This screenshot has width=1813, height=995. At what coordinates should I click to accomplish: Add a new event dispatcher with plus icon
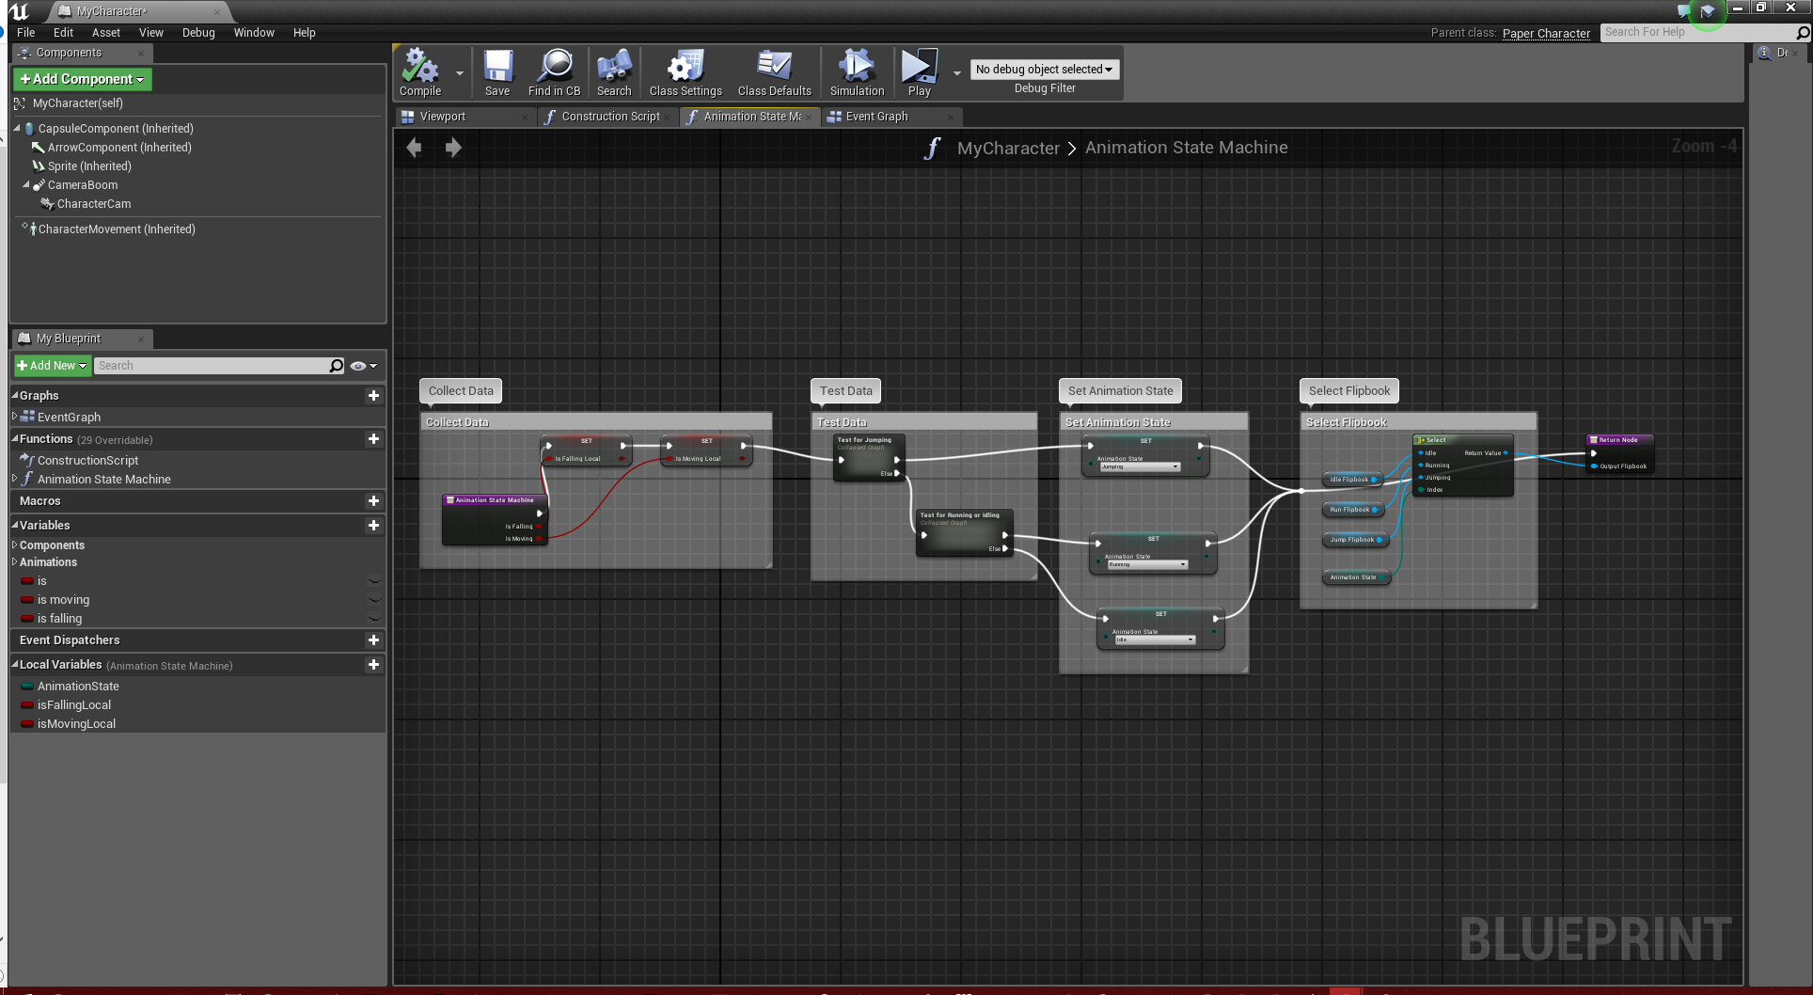pyautogui.click(x=373, y=640)
